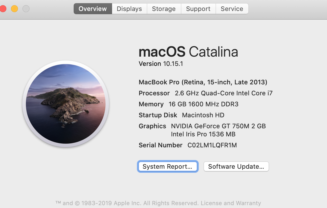Click the Software Update button
Viewport: 327px width, 208px height.
point(236,166)
